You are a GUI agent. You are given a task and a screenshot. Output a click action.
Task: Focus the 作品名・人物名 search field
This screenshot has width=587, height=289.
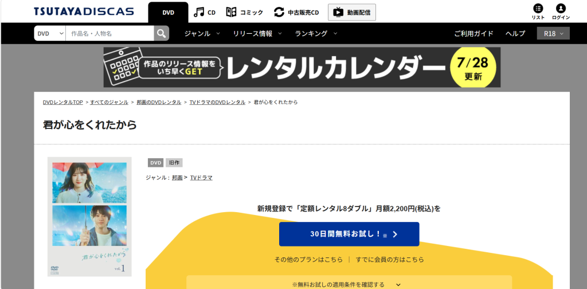click(109, 33)
